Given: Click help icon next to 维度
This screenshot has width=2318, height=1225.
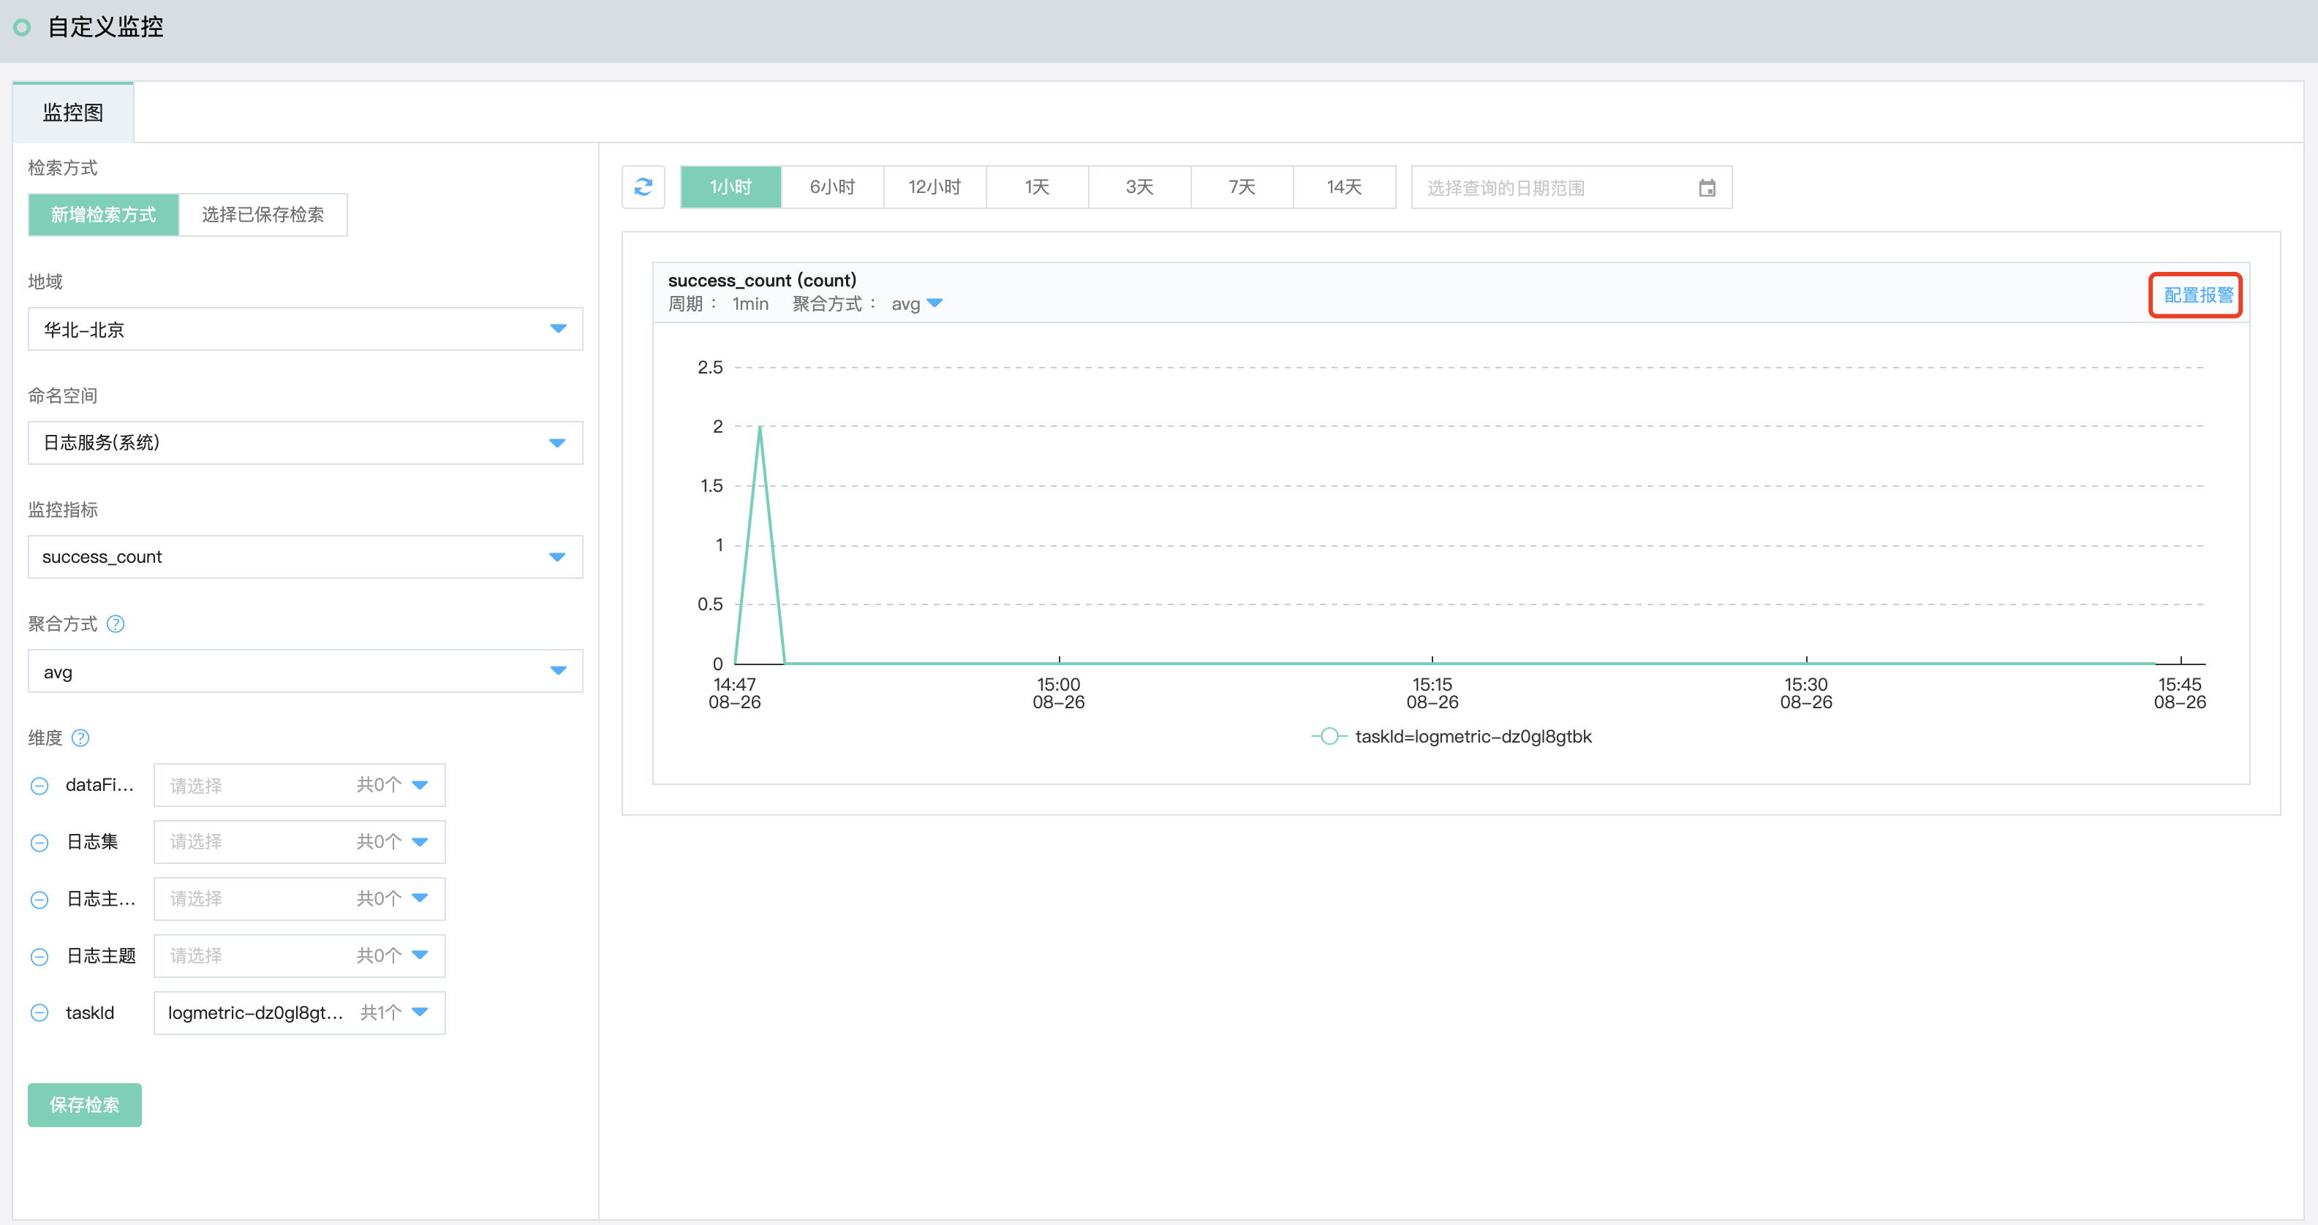Looking at the screenshot, I should (81, 737).
